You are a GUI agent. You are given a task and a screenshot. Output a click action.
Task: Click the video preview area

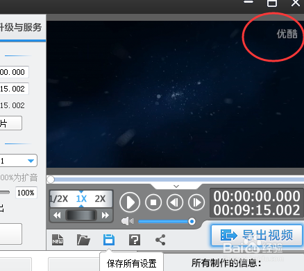[175, 94]
